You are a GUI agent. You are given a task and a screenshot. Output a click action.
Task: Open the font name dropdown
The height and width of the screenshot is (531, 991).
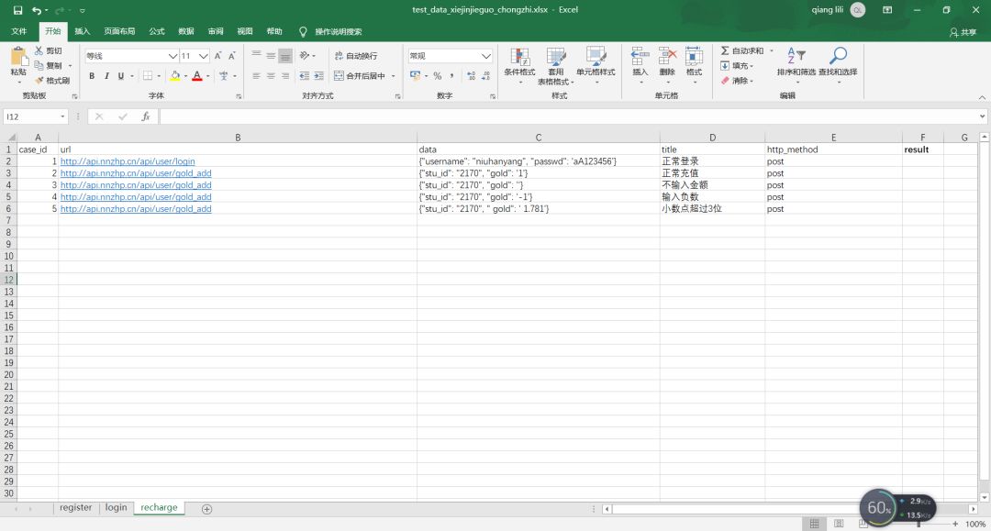[x=173, y=56]
